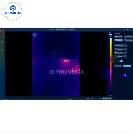Open the upper sidebar panel icon
The width and height of the screenshot is (133, 133).
point(2,41)
